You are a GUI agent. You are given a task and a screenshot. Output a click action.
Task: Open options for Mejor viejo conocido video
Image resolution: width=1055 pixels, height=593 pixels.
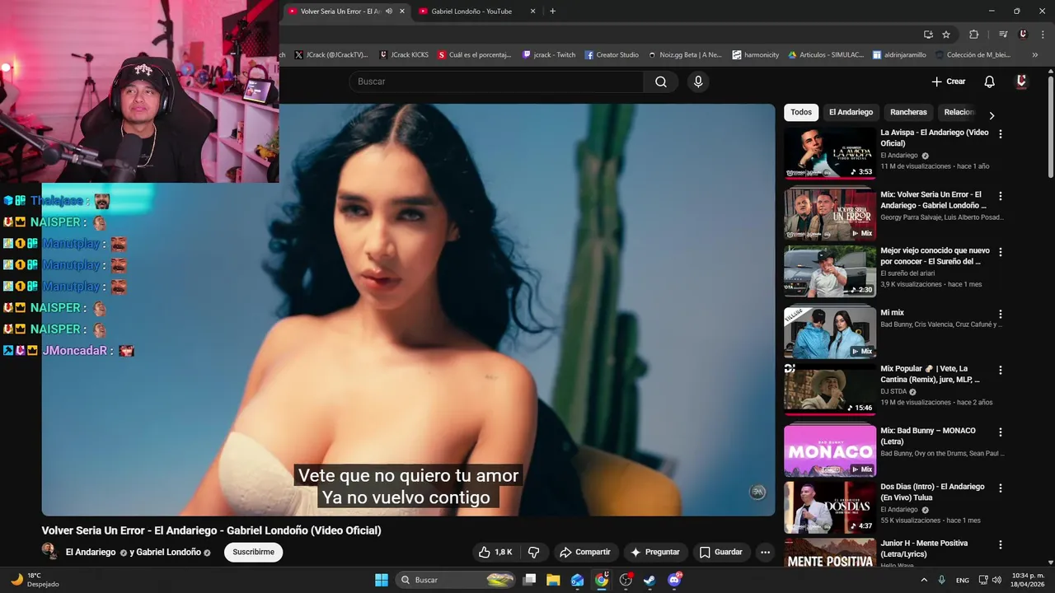[x=1001, y=252]
